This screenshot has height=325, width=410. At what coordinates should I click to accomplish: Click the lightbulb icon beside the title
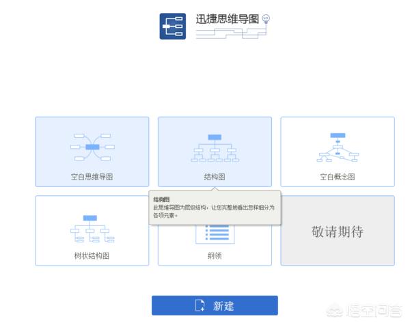[266, 19]
